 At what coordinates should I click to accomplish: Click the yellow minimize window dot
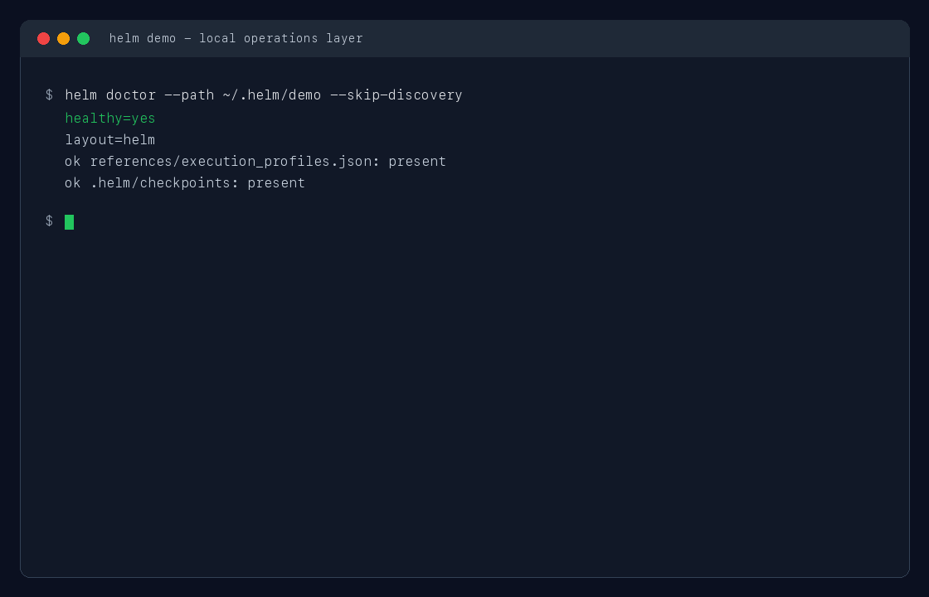coord(63,38)
